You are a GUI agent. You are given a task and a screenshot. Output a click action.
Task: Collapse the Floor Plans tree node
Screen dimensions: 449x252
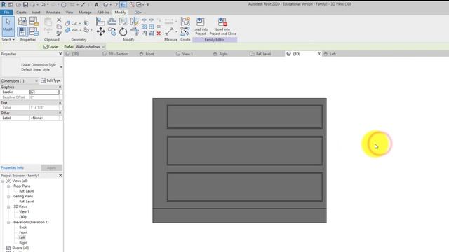coord(8,186)
